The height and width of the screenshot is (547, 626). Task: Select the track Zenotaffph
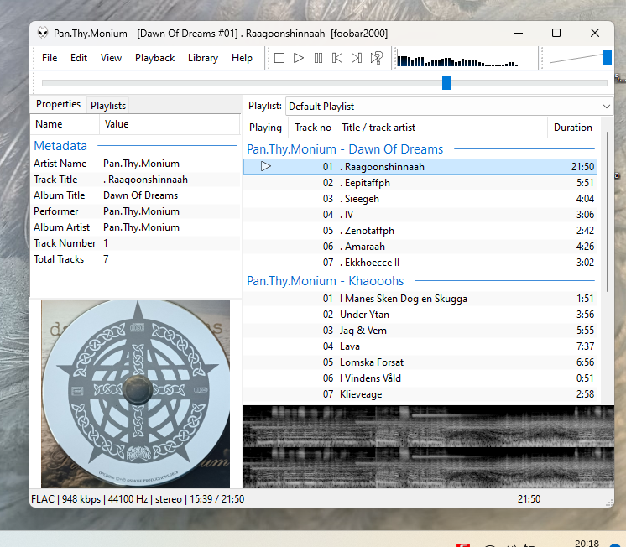point(420,231)
